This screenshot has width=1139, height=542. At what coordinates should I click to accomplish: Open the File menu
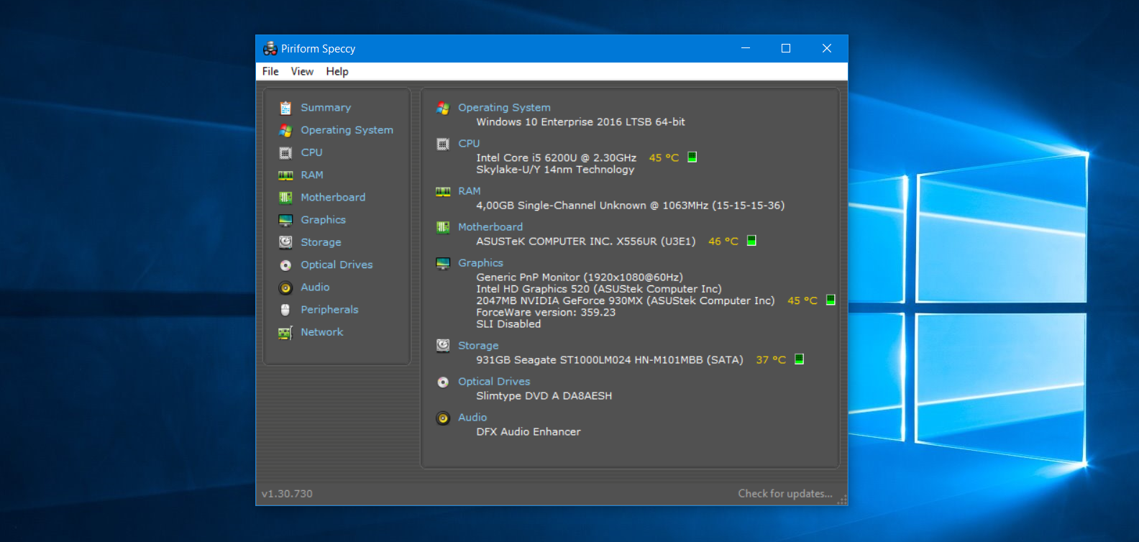click(270, 71)
